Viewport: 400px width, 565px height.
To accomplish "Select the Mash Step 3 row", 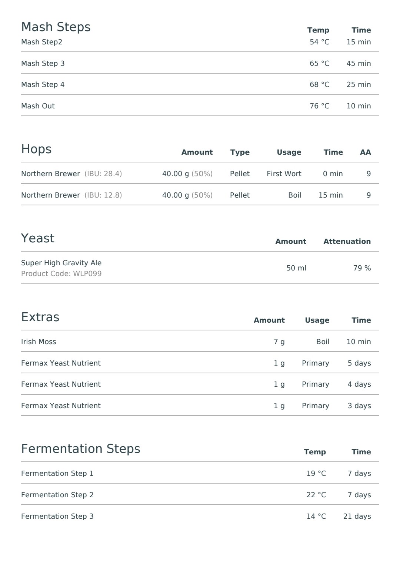I will pyautogui.click(x=200, y=63).
